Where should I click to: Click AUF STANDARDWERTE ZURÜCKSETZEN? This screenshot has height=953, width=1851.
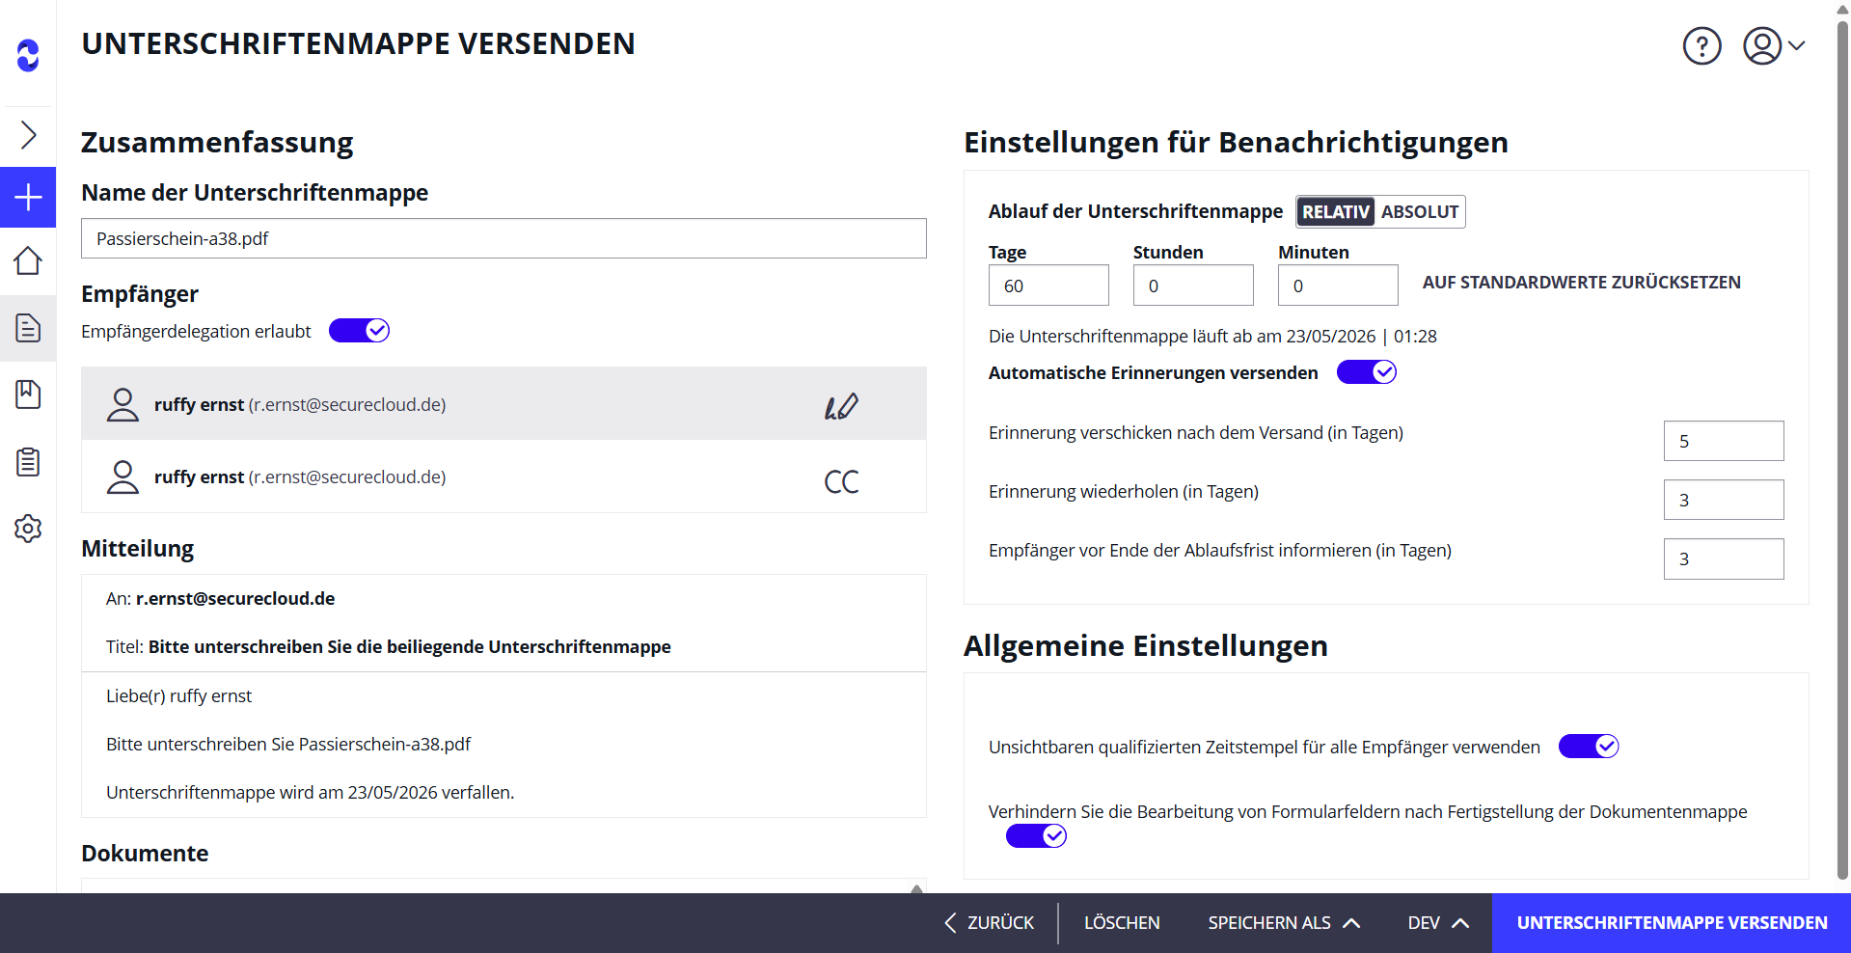tap(1581, 282)
